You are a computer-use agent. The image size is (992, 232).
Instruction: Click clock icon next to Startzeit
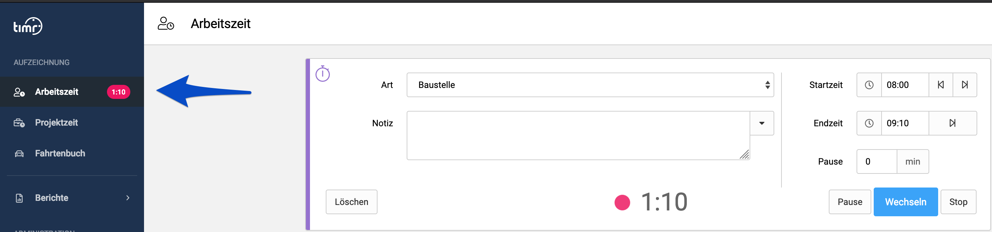[869, 85]
